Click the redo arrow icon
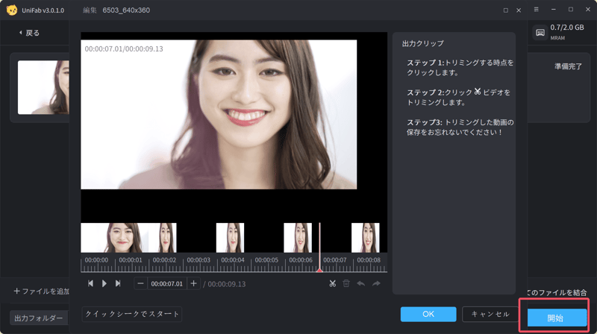597x334 pixels. [376, 283]
